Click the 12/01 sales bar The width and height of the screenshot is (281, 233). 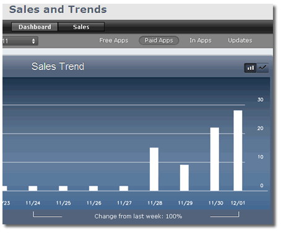tap(238, 151)
